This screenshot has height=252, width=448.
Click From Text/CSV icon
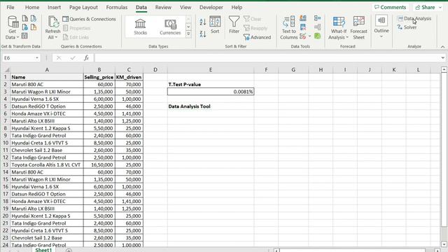[25, 19]
